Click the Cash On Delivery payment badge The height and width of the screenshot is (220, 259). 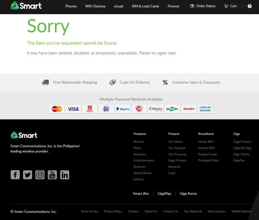coord(205,109)
